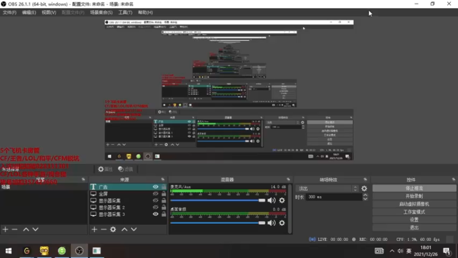The width and height of the screenshot is (458, 258).
Task: Pop out the 混音器 dock panel
Action: click(x=289, y=179)
